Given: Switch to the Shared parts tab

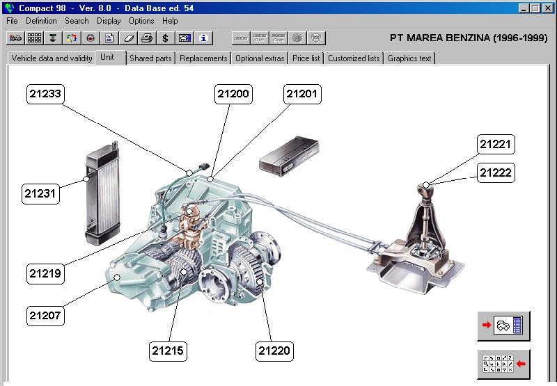Looking at the screenshot, I should coord(150,58).
